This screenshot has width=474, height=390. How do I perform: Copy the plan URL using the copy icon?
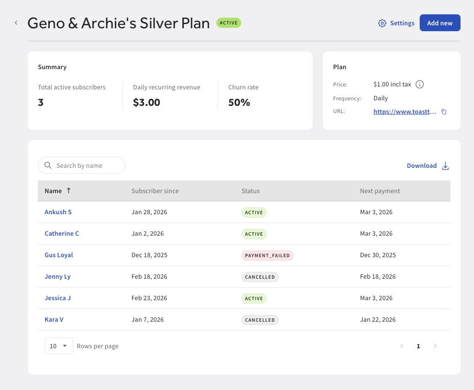pos(444,111)
